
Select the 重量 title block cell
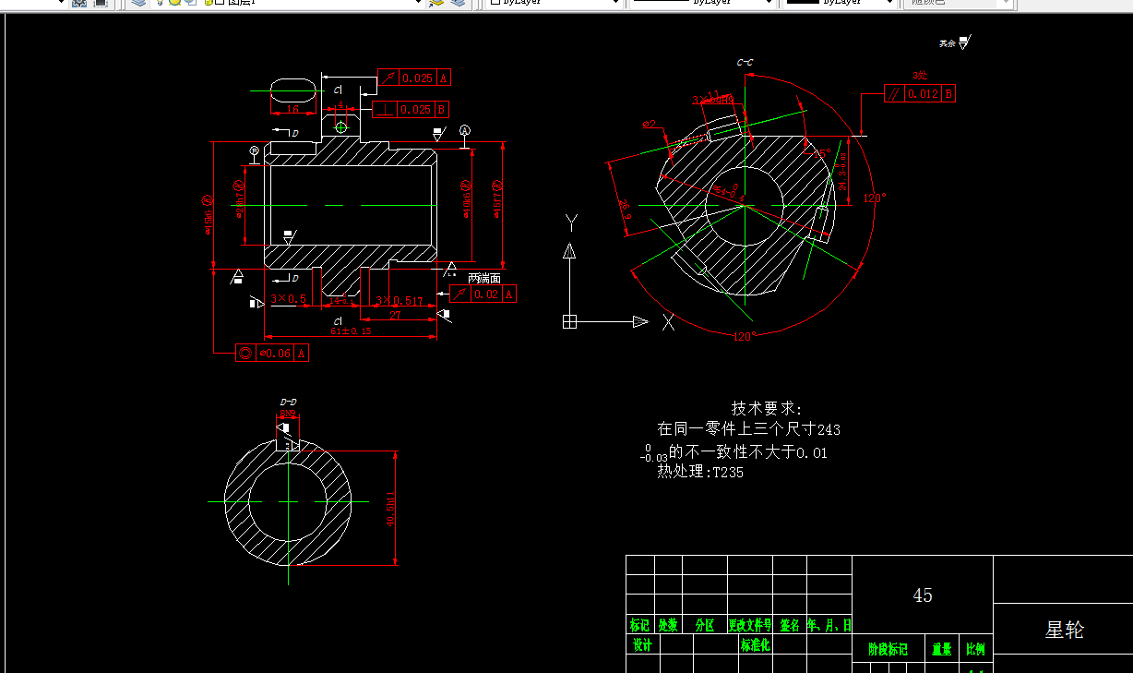941,649
